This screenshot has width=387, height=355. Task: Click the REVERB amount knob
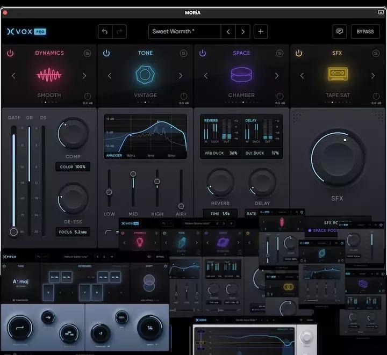[x=220, y=183]
